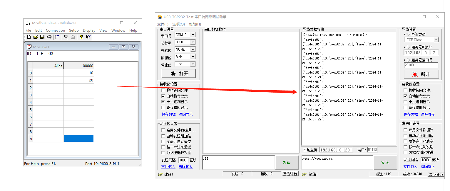Check the serial-side auto-send append bit option
450x191 pixels.
tap(163, 136)
